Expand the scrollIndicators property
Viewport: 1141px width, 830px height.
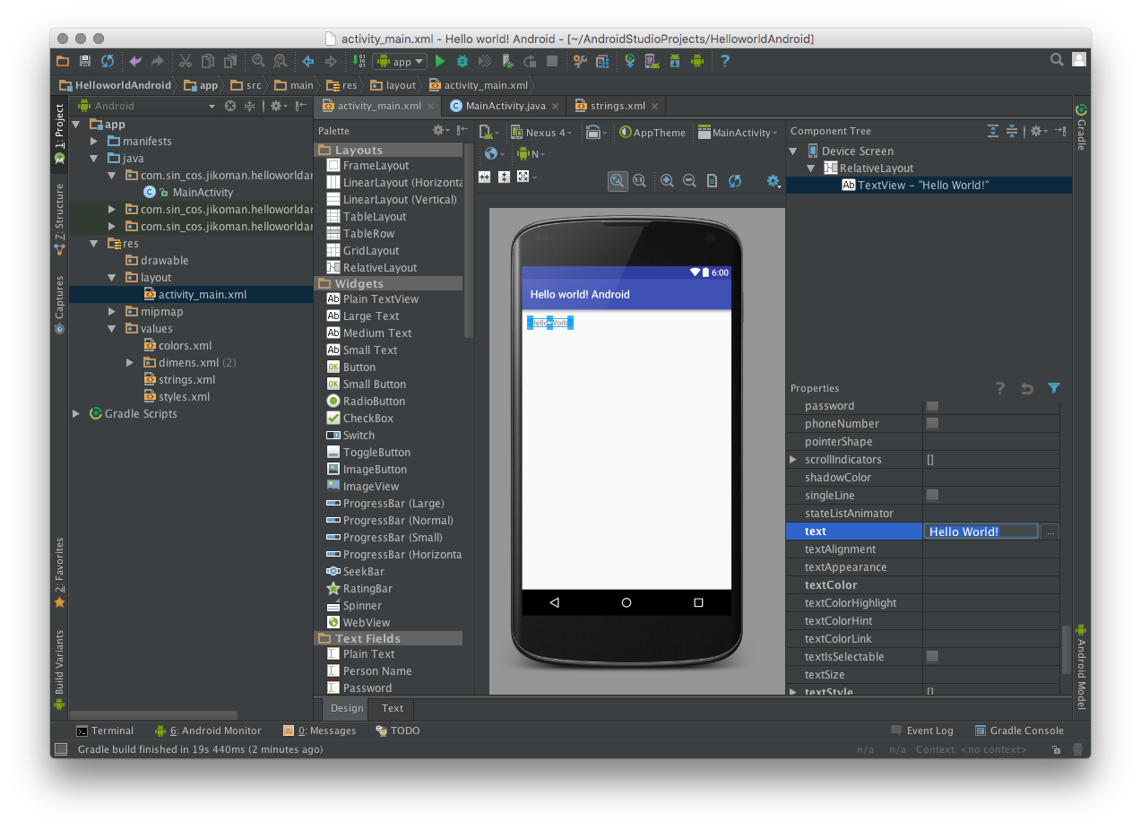793,459
